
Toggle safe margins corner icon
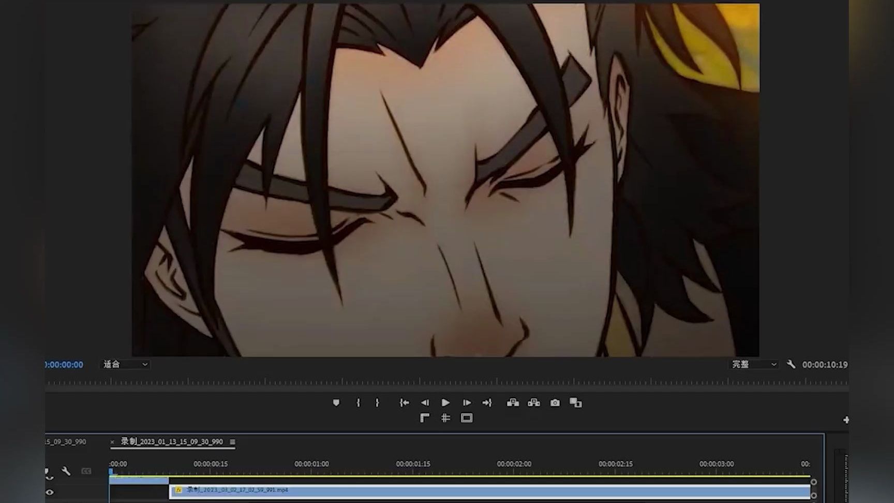pyautogui.click(x=425, y=418)
